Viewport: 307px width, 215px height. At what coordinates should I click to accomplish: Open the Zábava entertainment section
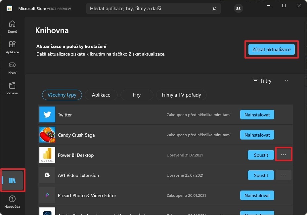(x=12, y=88)
